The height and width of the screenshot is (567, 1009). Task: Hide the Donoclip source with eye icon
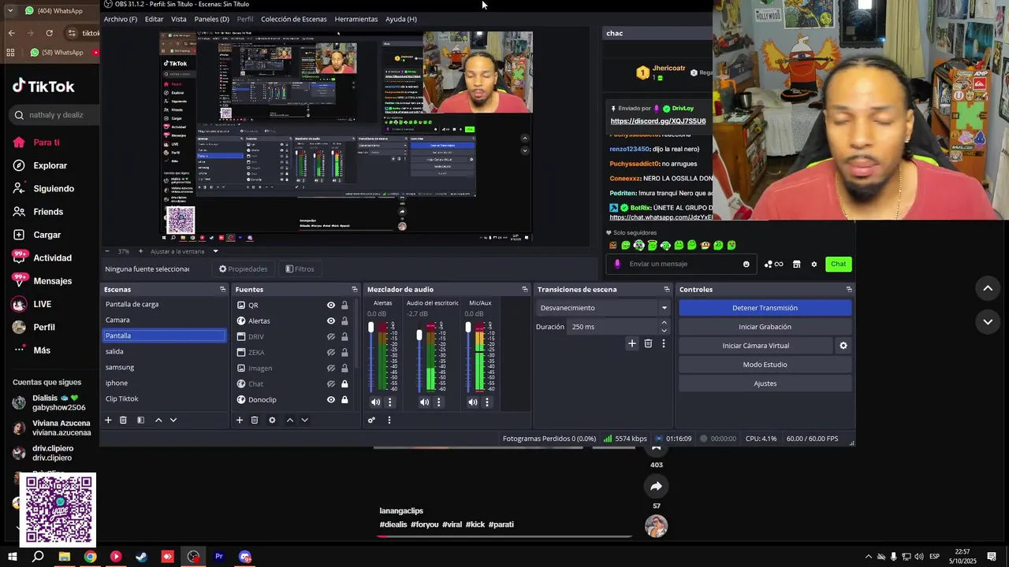coord(331,399)
